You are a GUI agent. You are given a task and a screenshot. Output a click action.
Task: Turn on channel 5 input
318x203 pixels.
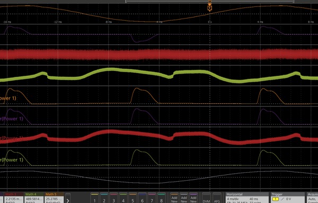coord(132,198)
